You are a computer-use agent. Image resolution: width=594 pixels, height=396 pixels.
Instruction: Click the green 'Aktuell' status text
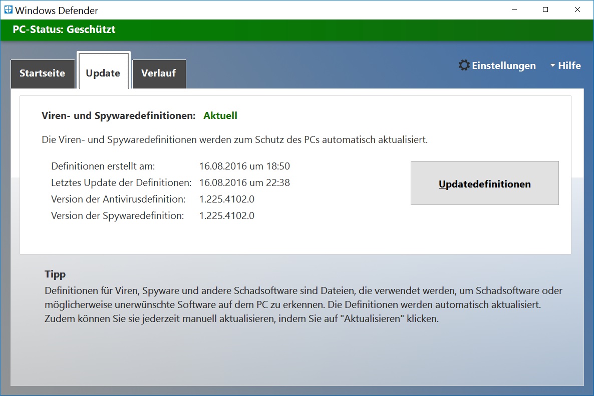220,115
